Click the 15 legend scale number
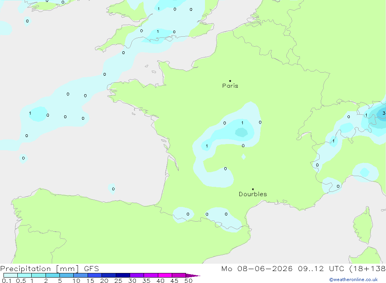 90,281
